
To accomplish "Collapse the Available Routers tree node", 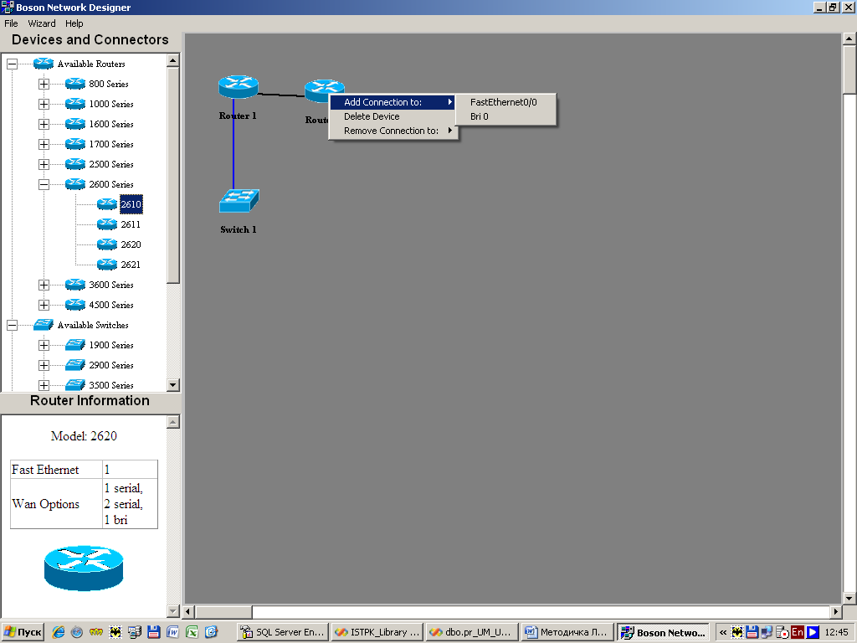I will (12, 64).
